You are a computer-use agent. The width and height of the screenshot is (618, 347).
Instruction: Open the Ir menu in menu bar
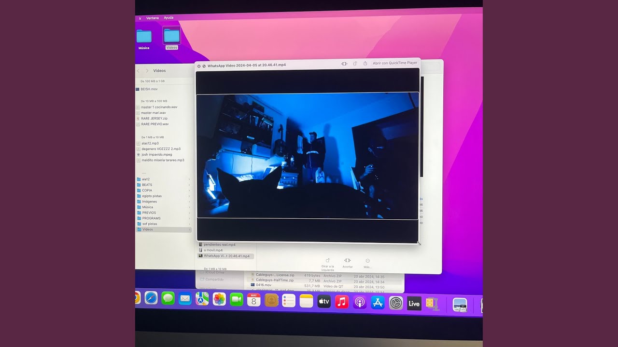click(140, 18)
